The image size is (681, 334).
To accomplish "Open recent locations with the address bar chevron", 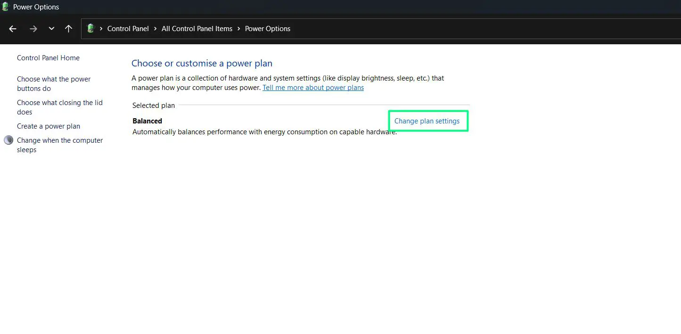I will 51,29.
